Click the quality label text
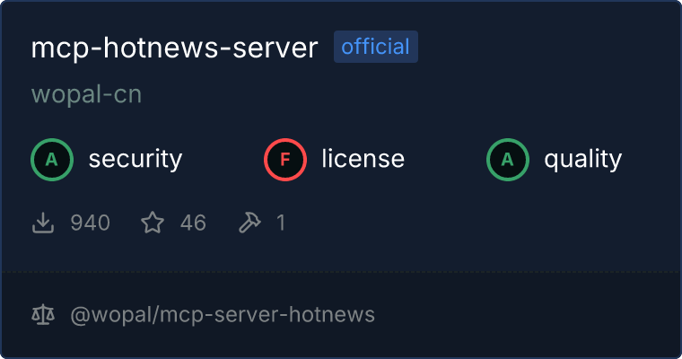Screen dimensions: 682x359 coord(582,160)
